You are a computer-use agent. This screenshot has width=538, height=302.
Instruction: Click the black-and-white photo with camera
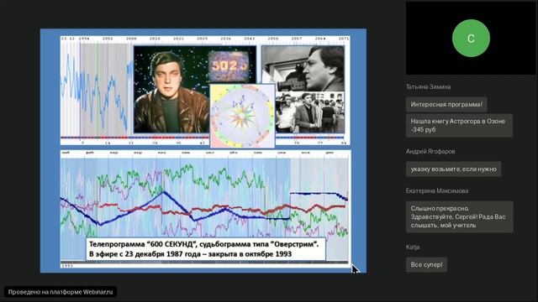point(303,68)
